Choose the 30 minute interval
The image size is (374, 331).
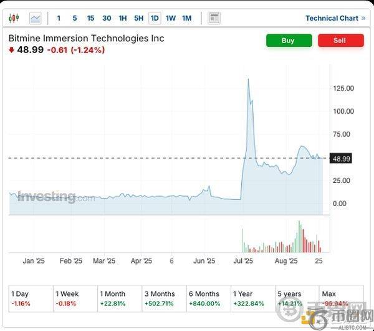107,18
